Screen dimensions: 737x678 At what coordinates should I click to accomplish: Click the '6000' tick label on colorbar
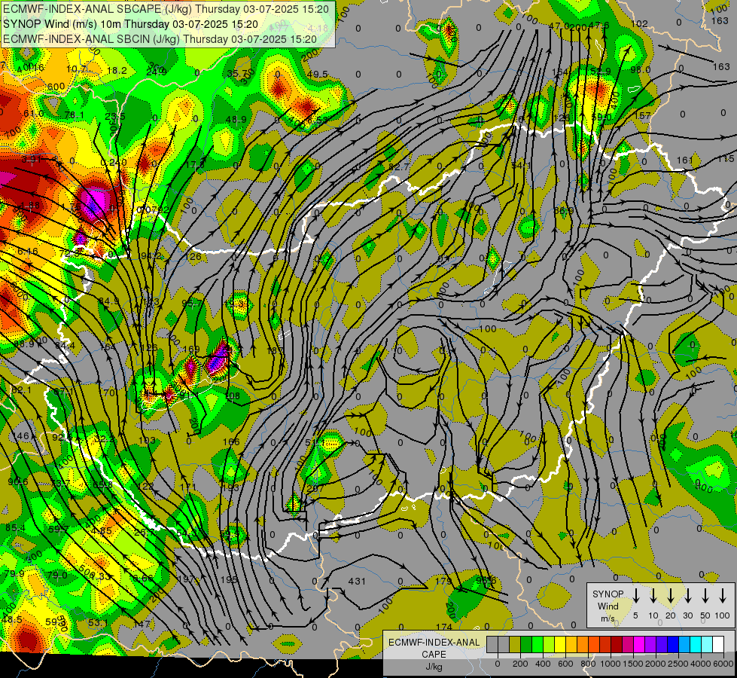tap(723, 664)
